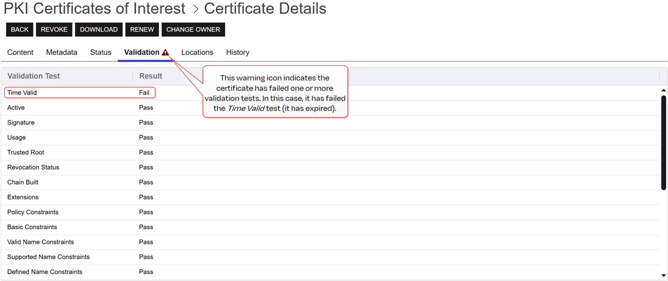This screenshot has width=668, height=281.
Task: Select the Trusted Root validation row
Action: click(x=26, y=152)
